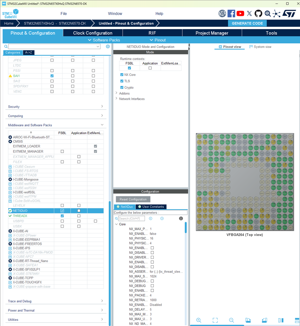Click the CMSIS gear icon
300x326 pixels.
point(10,141)
